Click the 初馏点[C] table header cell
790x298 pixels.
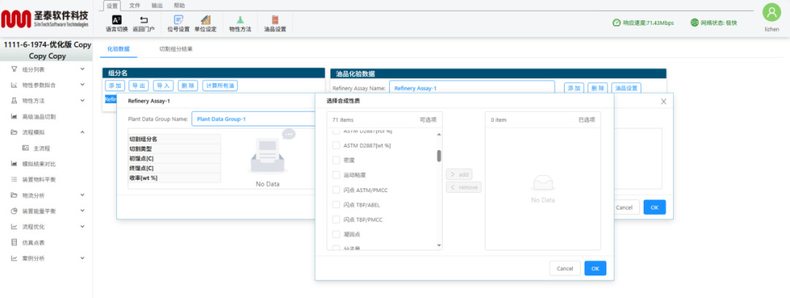[174, 158]
